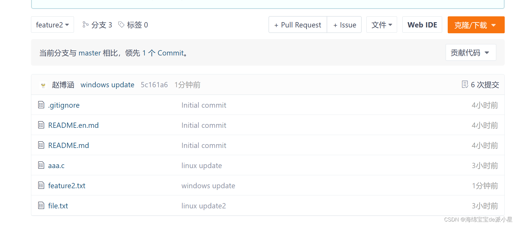Click the file icon for file.txt
Image resolution: width=517 pixels, height=225 pixels.
(x=41, y=205)
